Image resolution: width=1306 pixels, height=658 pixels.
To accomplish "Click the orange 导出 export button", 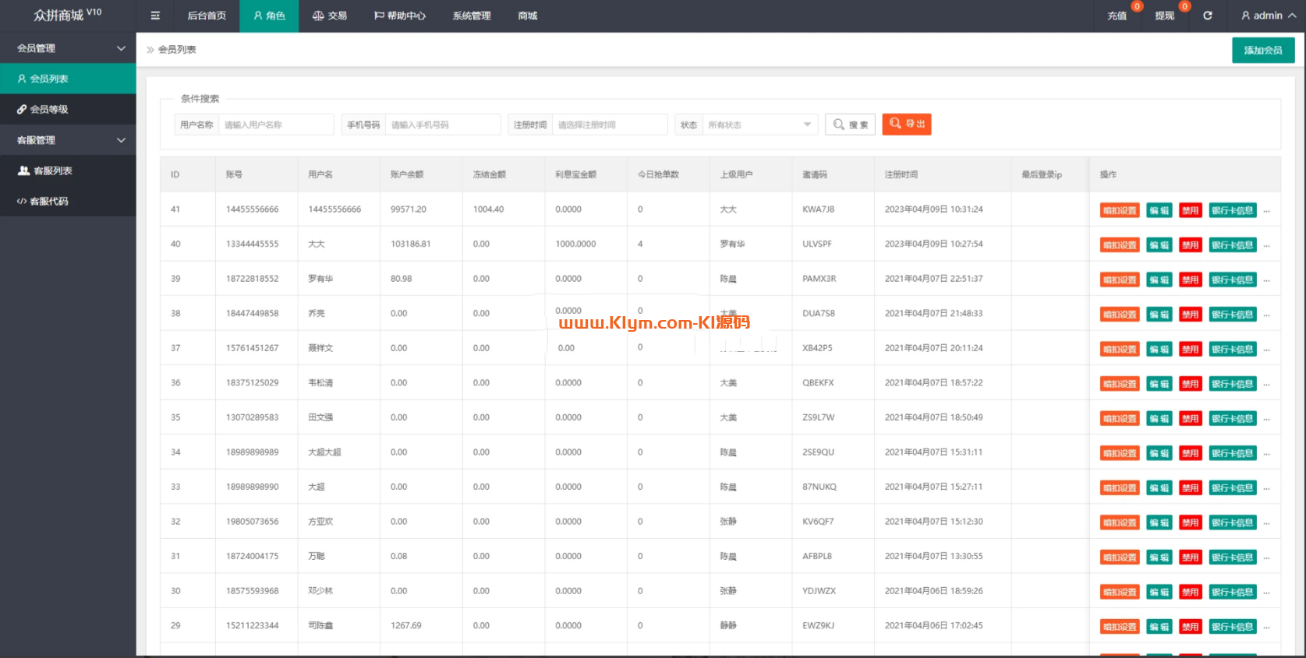I will (x=906, y=125).
